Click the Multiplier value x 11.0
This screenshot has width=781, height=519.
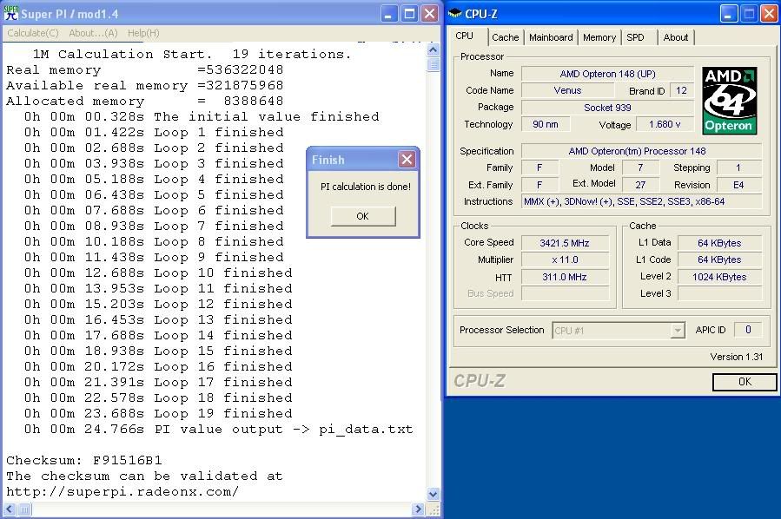pyautogui.click(x=565, y=259)
